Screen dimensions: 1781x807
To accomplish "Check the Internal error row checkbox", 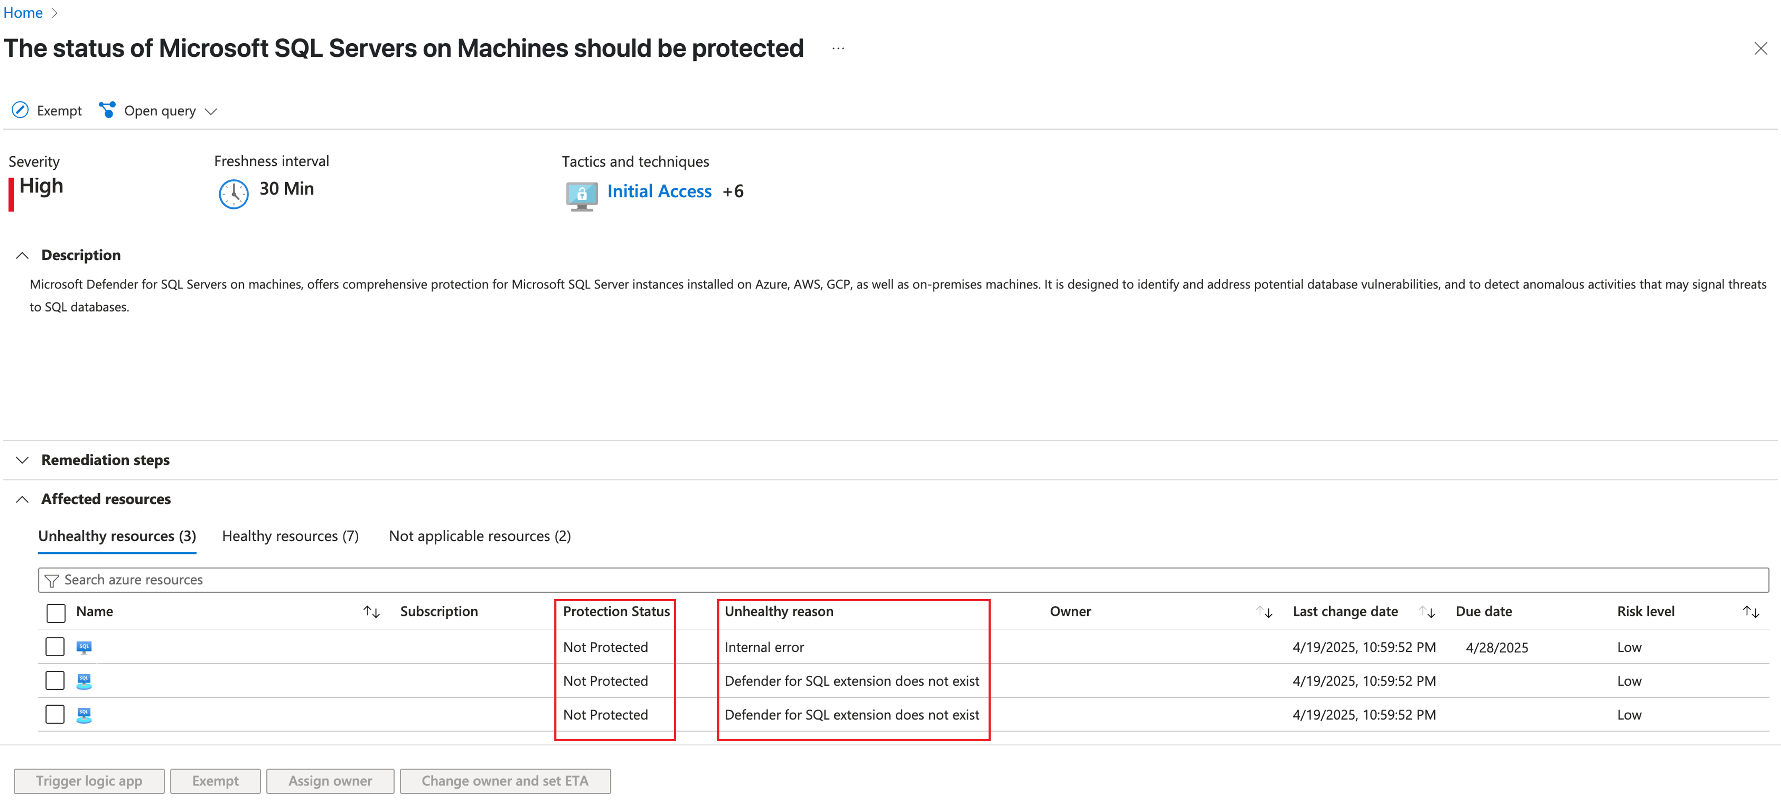I will tap(55, 647).
